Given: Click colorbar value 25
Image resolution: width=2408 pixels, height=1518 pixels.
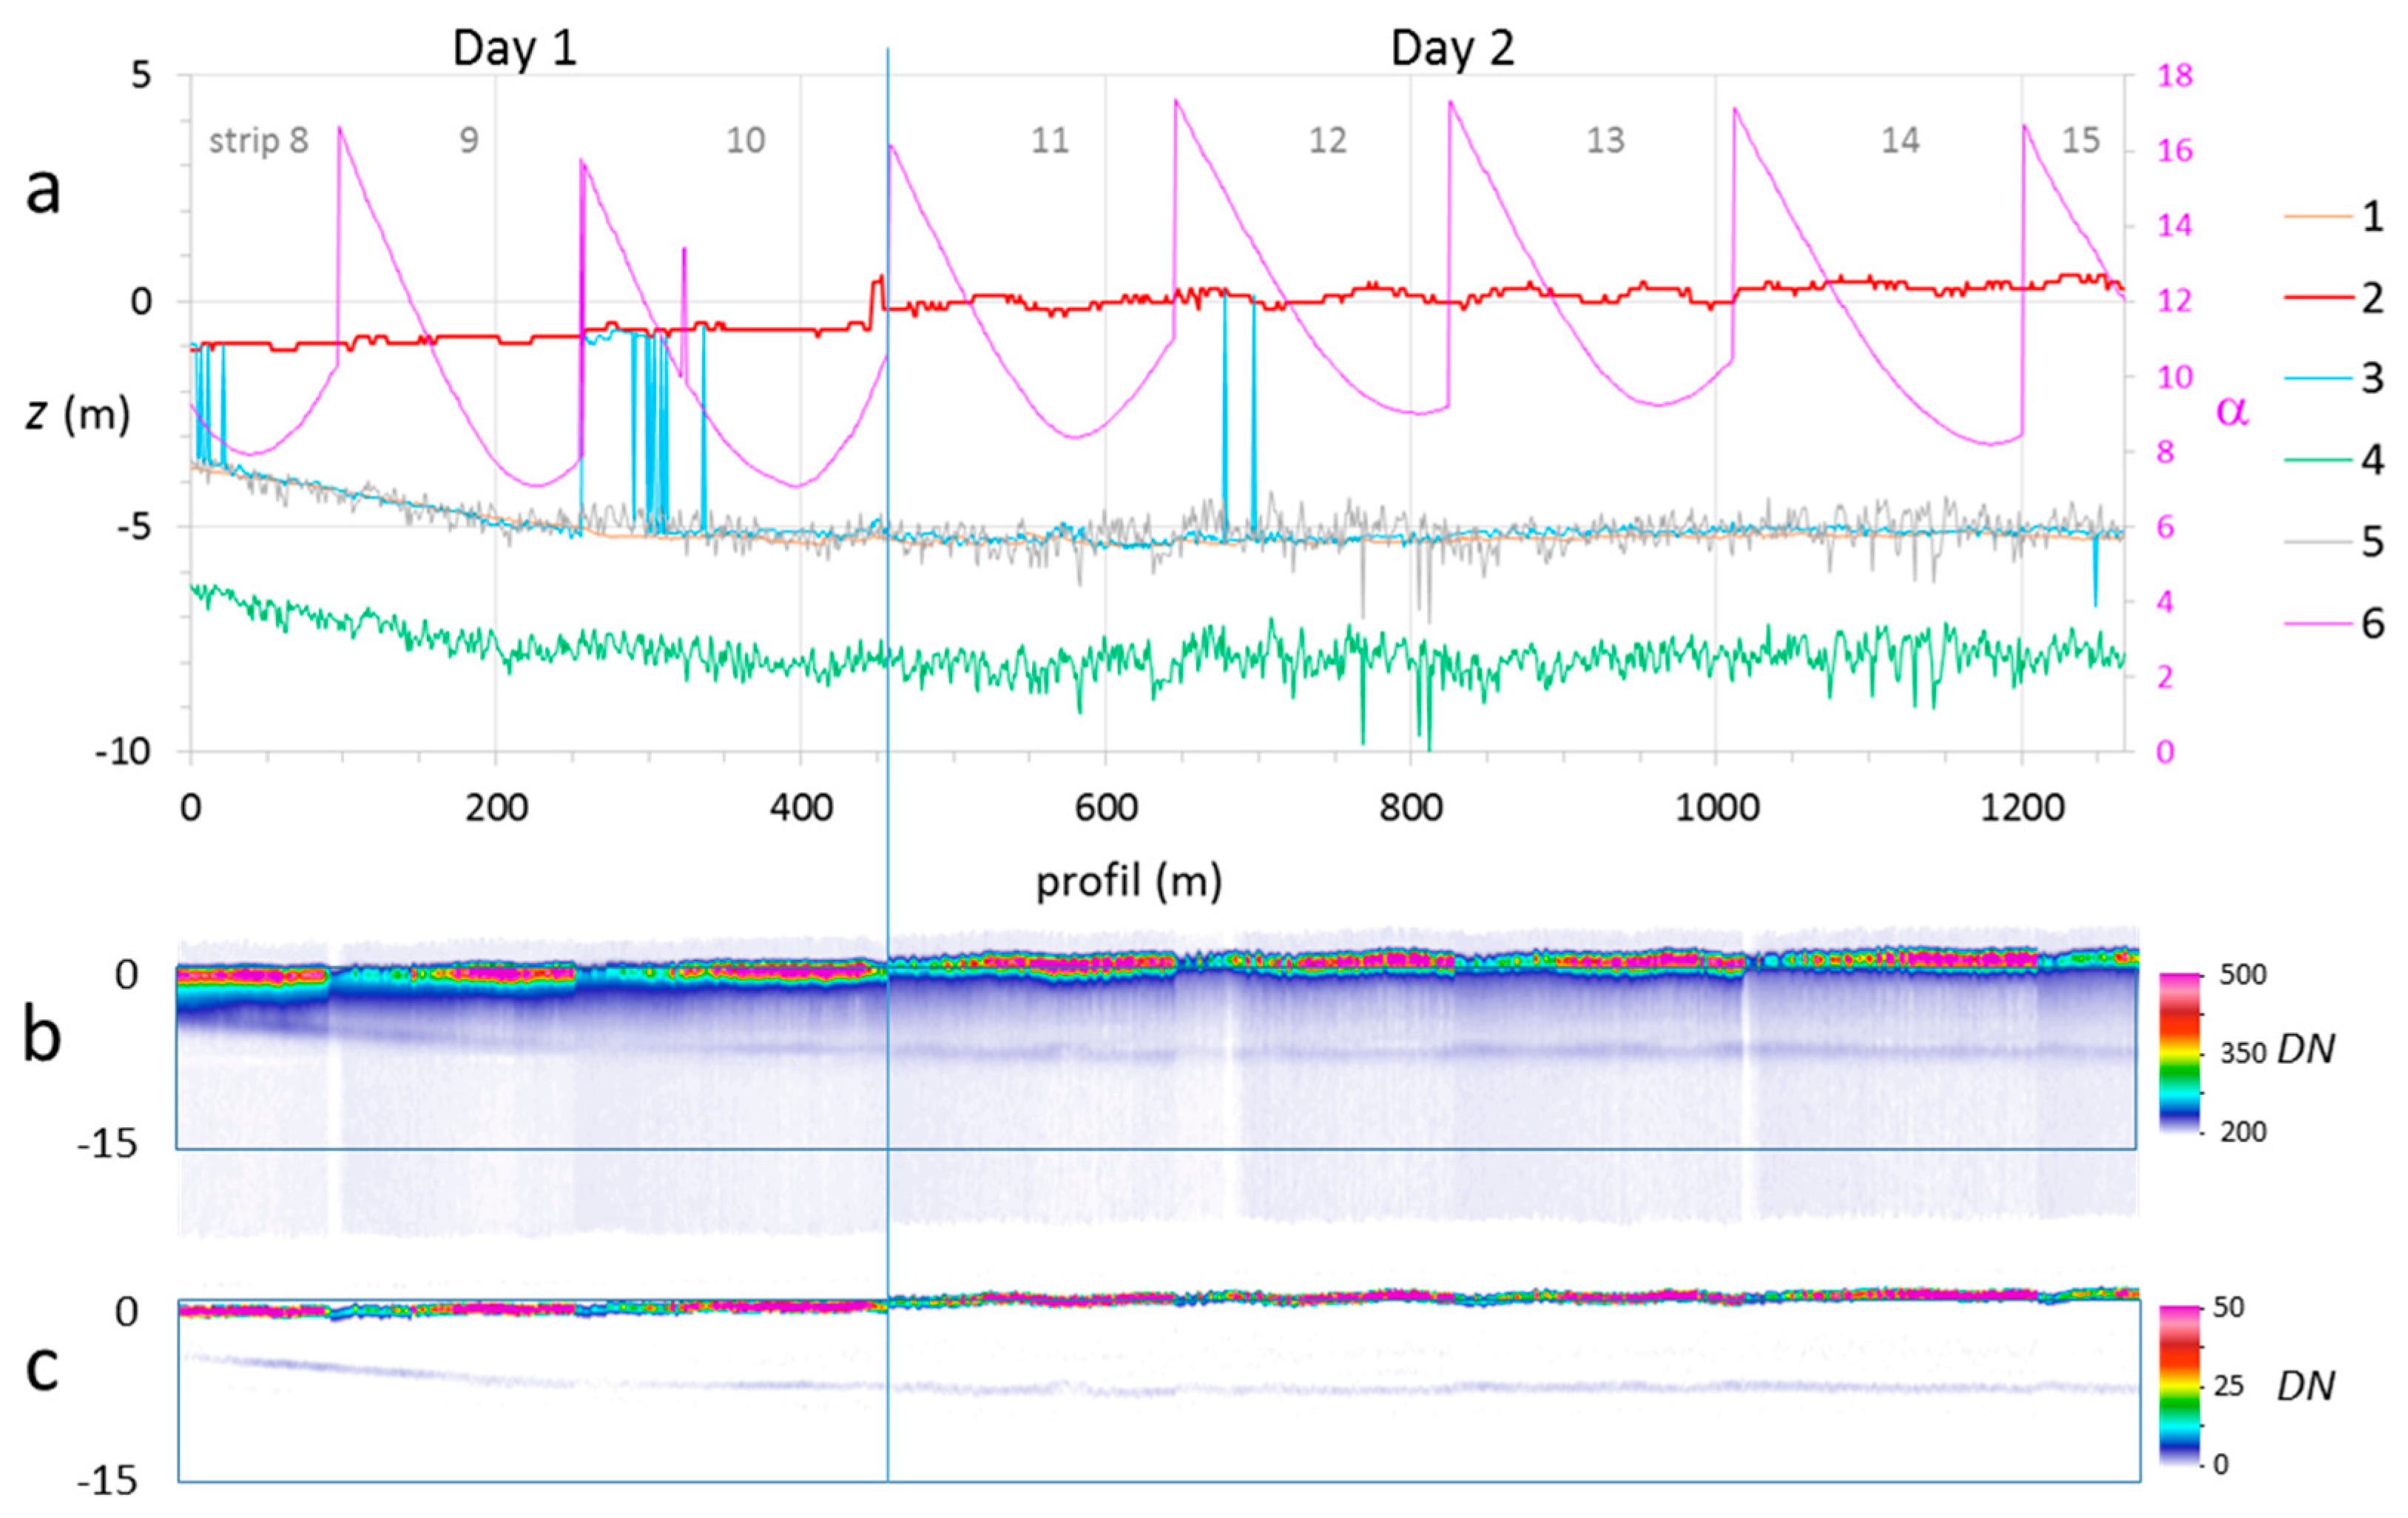Looking at the screenshot, I should click(2229, 1386).
